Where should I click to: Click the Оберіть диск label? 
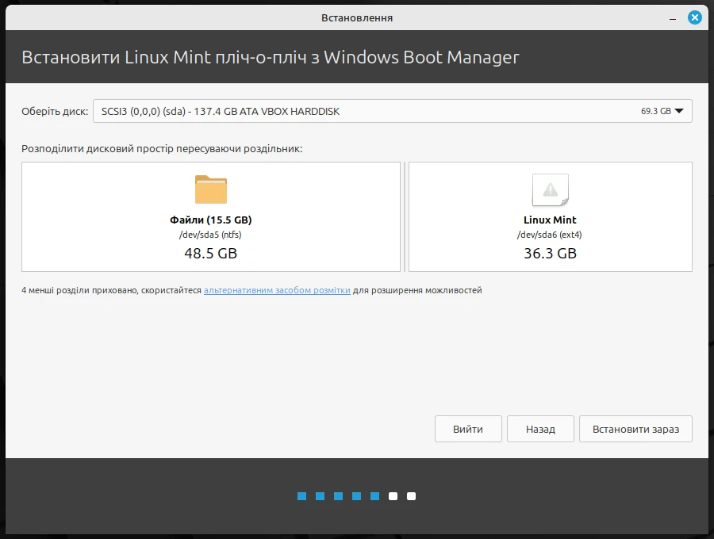click(x=55, y=112)
